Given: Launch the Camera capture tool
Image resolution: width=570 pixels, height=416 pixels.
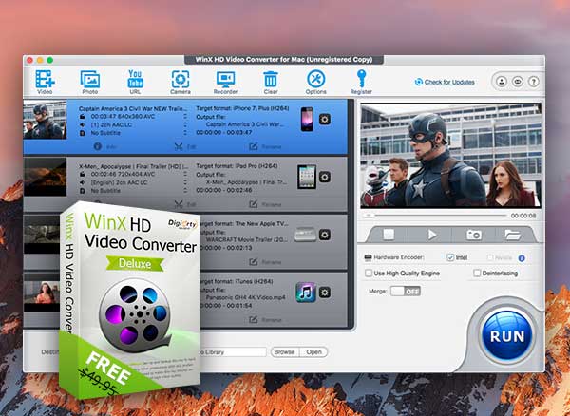Looking at the screenshot, I should 180,82.
